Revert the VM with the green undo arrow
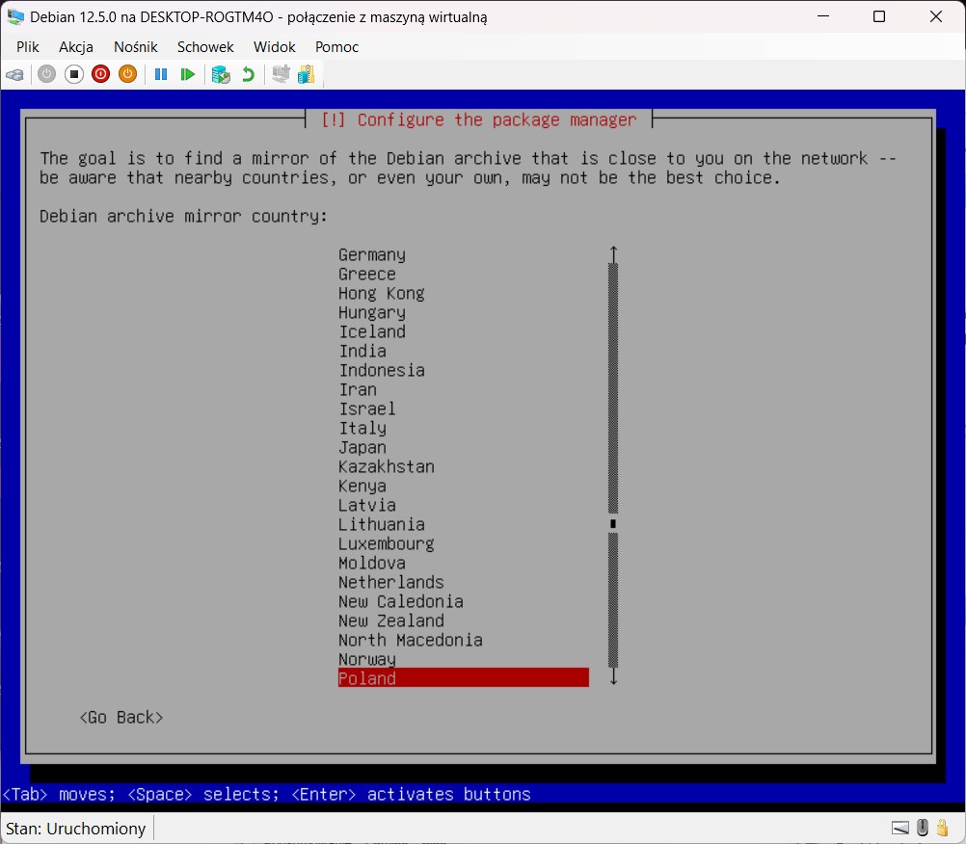Image resolution: width=966 pixels, height=844 pixels. click(248, 74)
